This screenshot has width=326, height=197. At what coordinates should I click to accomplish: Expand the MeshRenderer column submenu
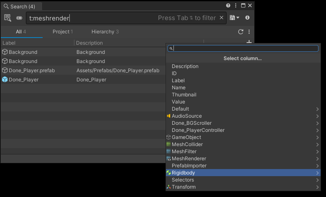317,159
